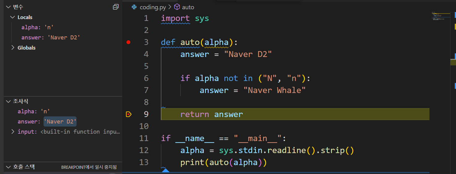Click the Python file icon in breadcrumb

(x=134, y=7)
